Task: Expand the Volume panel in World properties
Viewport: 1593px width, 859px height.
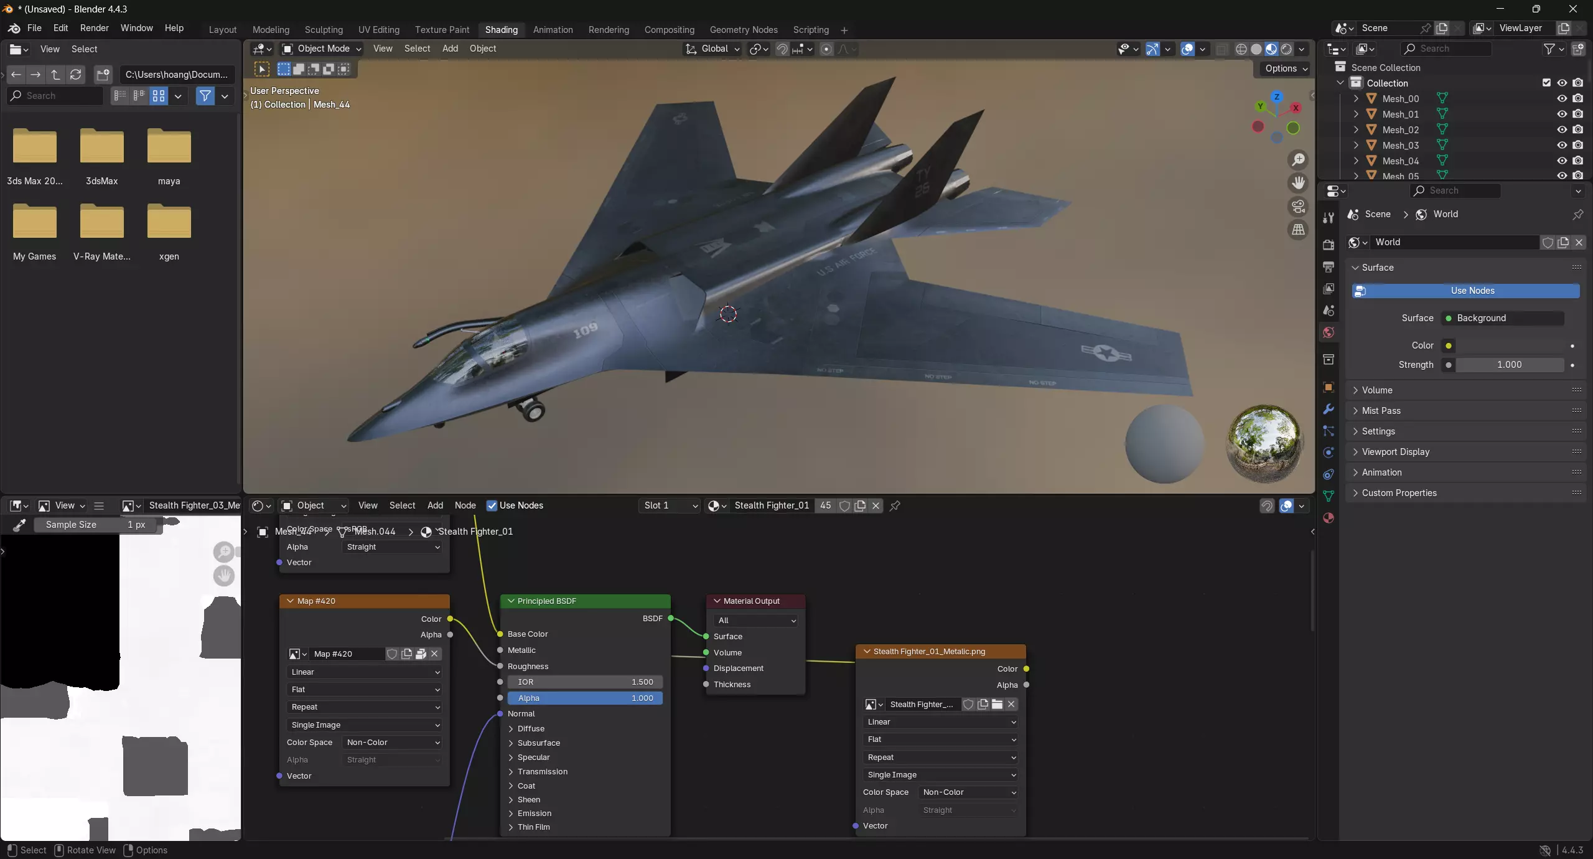Action: pyautogui.click(x=1465, y=390)
